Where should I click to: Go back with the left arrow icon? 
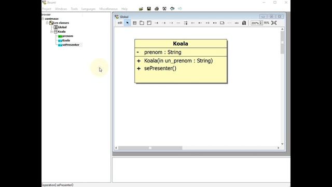[172, 9]
